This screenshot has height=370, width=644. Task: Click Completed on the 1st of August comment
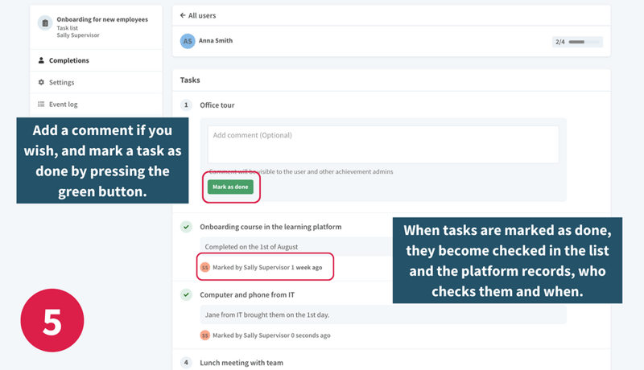(251, 246)
